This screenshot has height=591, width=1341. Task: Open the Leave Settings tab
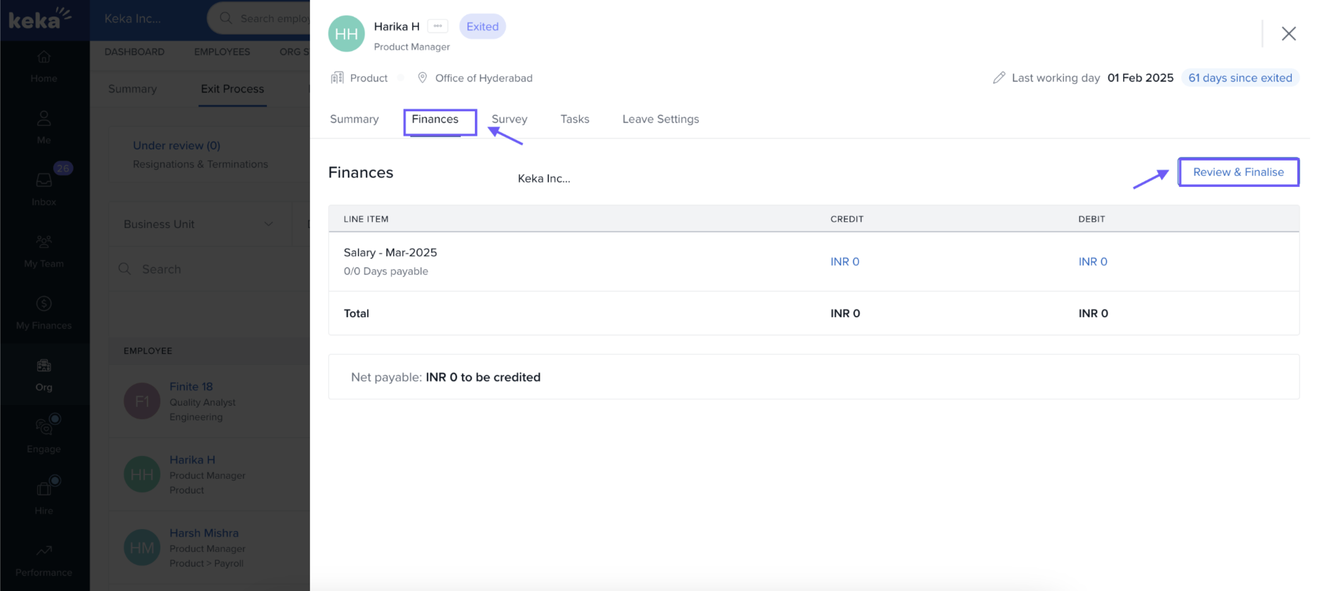point(660,119)
